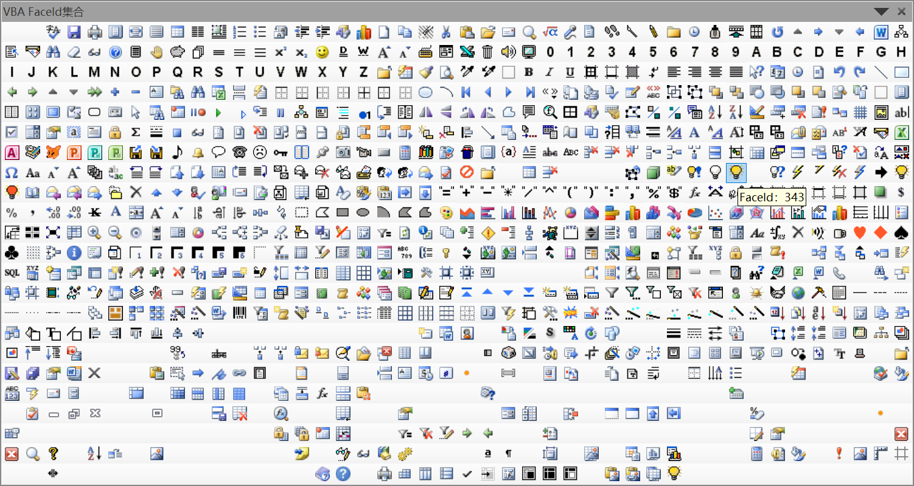
Task: Click the blue globe icon
Action: coord(798,293)
